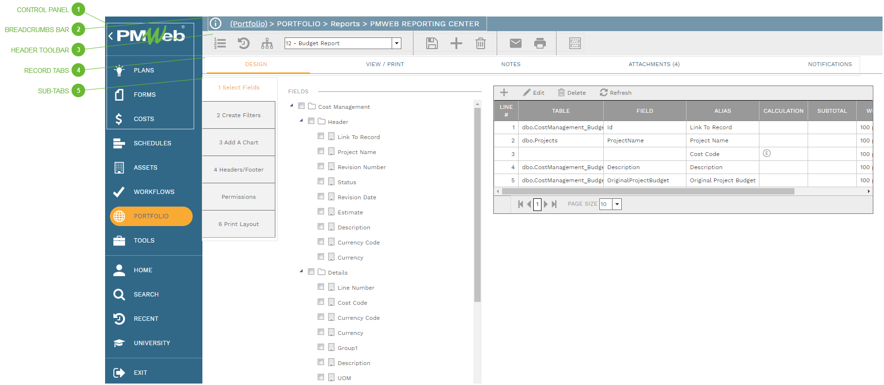884x385 pixels.
Task: Select the Original Project Budget alias cell
Action: pos(722,180)
